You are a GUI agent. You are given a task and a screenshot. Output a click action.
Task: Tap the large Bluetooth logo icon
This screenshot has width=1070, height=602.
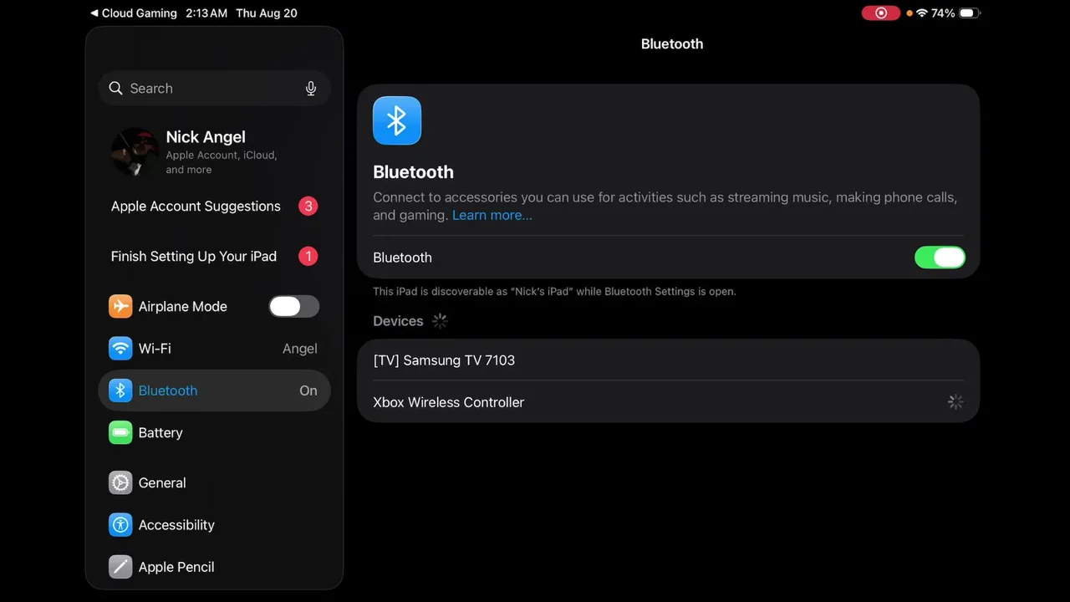tap(397, 120)
